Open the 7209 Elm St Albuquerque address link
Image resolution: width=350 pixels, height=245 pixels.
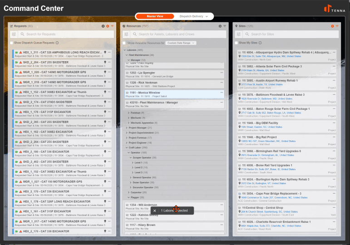(271, 56)
